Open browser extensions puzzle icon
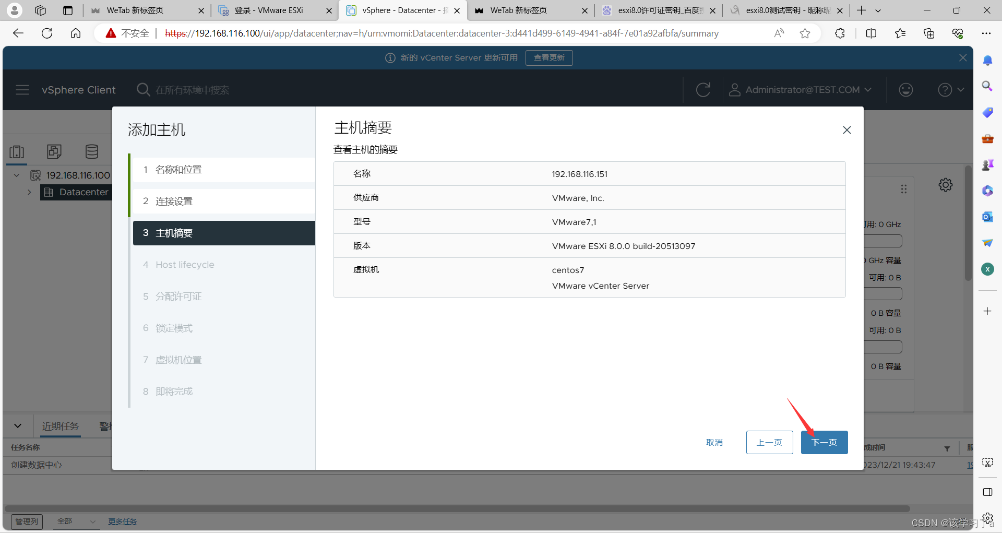The image size is (1002, 533). point(840,33)
